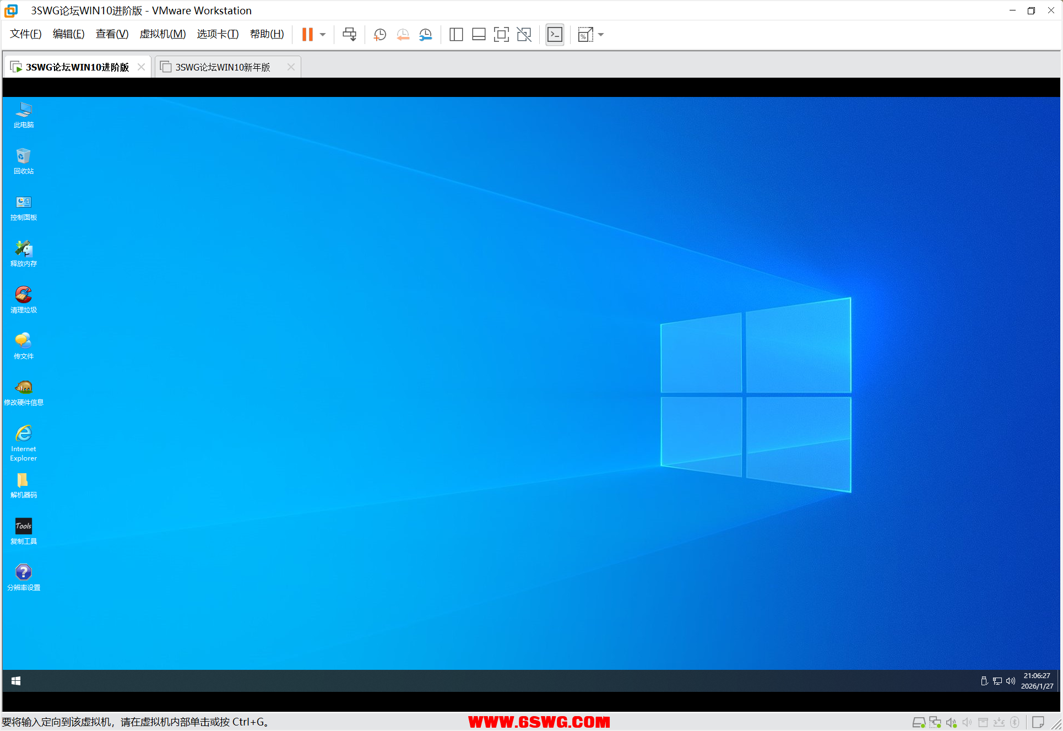Toggle the thumbnail bar view
Viewport: 1063px width, 731px height.
pyautogui.click(x=479, y=35)
